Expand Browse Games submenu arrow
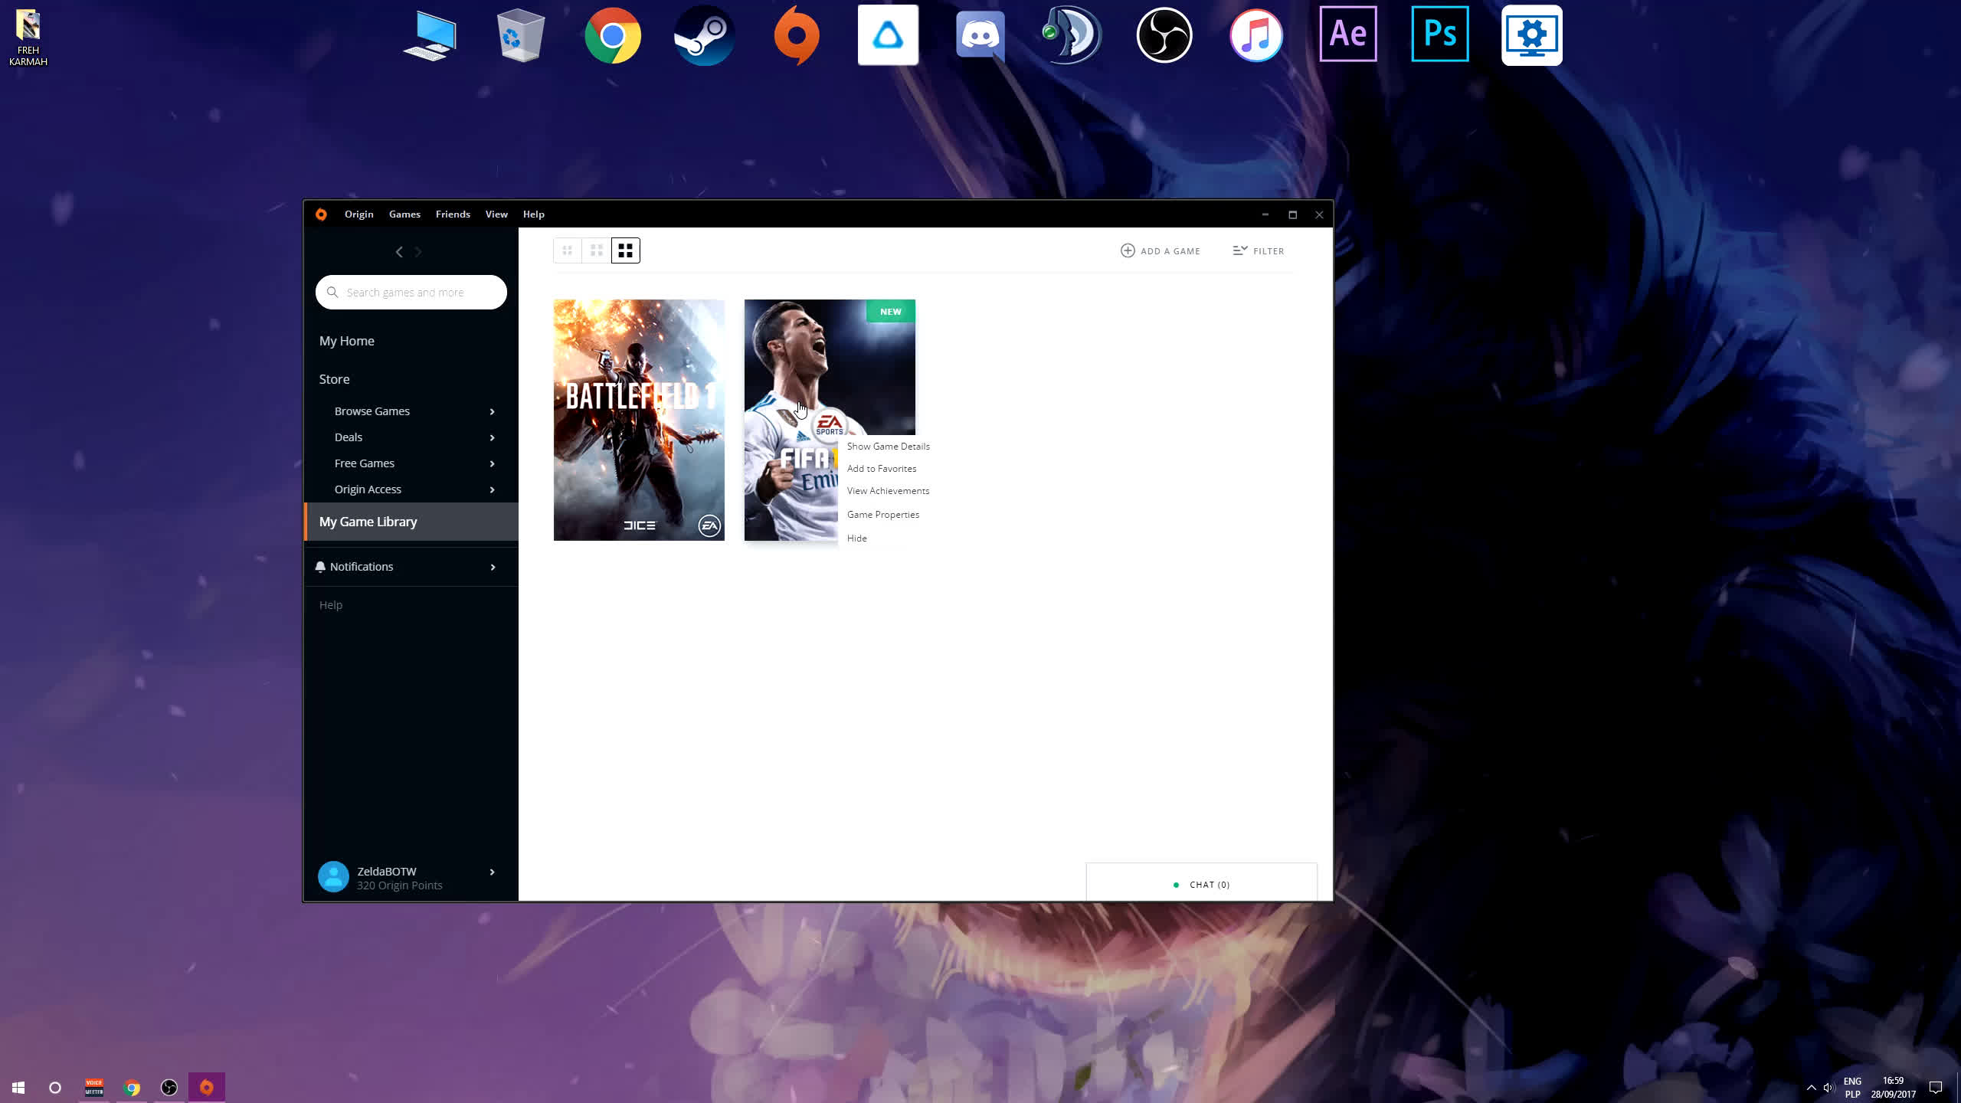Viewport: 1961px width, 1103px height. click(x=492, y=411)
